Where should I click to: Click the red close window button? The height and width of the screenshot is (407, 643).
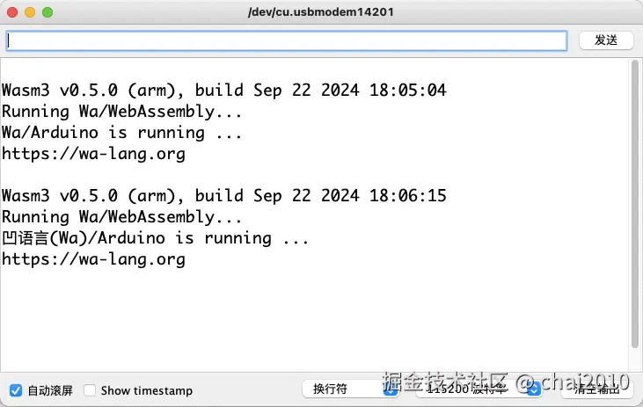click(x=12, y=12)
